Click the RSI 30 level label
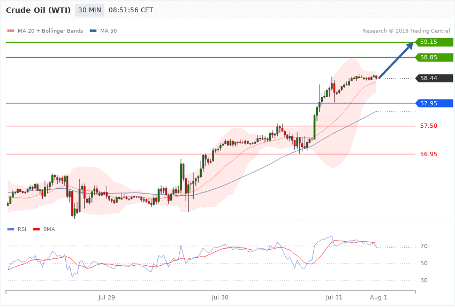455x308 pixels. click(x=424, y=280)
